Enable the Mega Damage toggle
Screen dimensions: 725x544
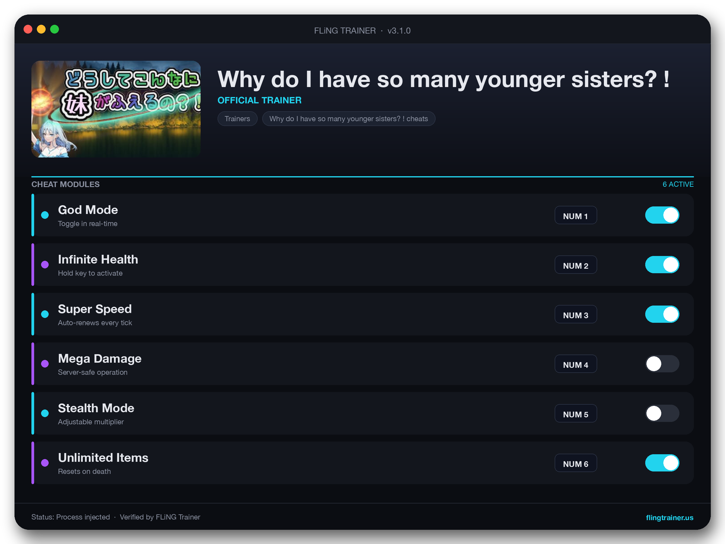click(662, 364)
